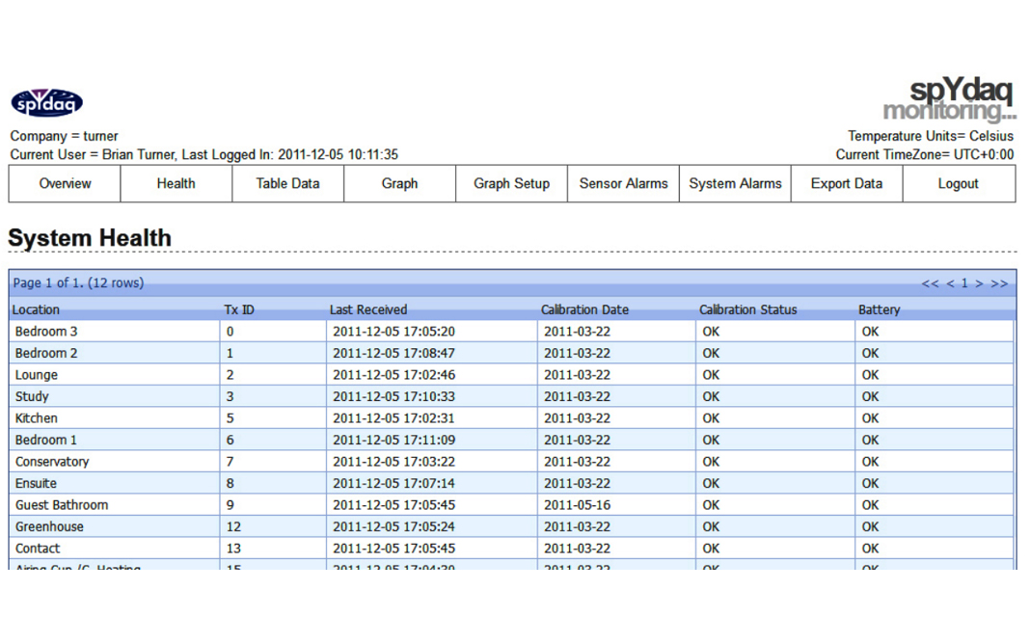Click the spYdaq monitoring banner image
Image resolution: width=1030 pixels, height=643 pixels.
point(949,100)
